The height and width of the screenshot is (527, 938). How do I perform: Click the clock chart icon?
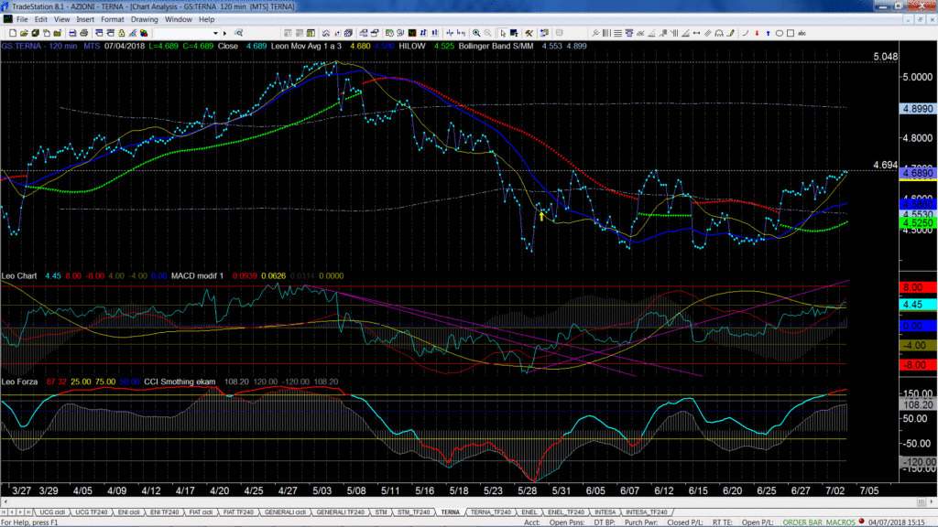coord(389,34)
